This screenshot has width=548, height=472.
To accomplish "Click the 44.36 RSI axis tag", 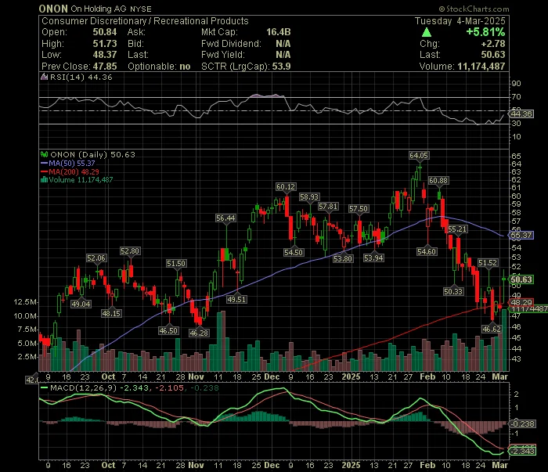I will point(521,114).
